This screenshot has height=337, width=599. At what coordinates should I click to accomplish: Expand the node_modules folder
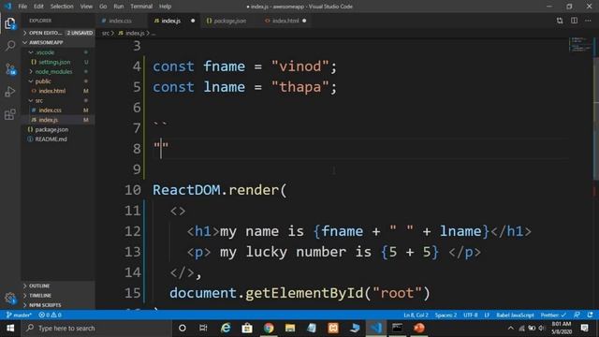58,71
